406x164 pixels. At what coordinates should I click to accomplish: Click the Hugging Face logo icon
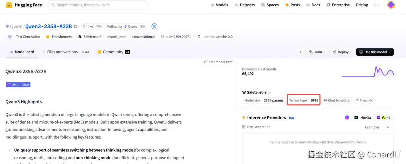(x=9, y=5)
